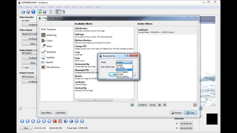Click the blue Information toolbar icon
This screenshot has height=133, width=237.
point(33,12)
